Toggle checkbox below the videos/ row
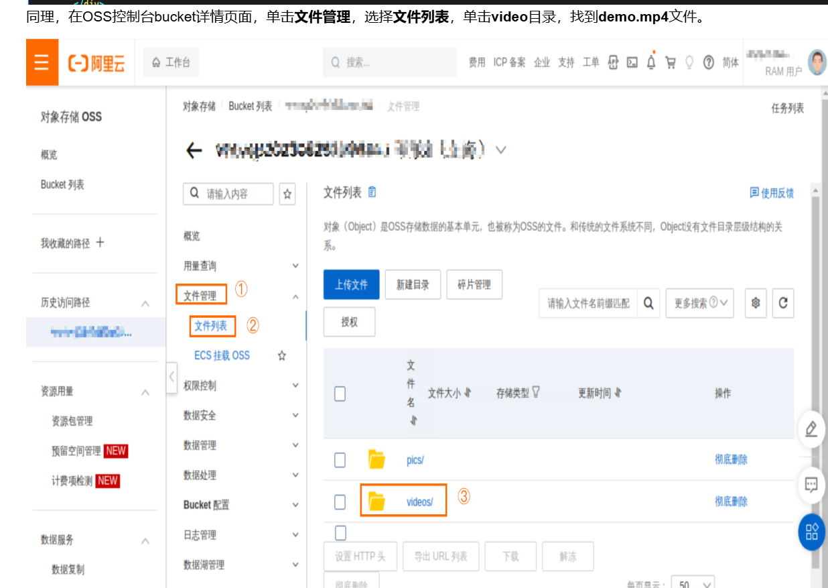This screenshot has height=588, width=828. pyautogui.click(x=340, y=533)
